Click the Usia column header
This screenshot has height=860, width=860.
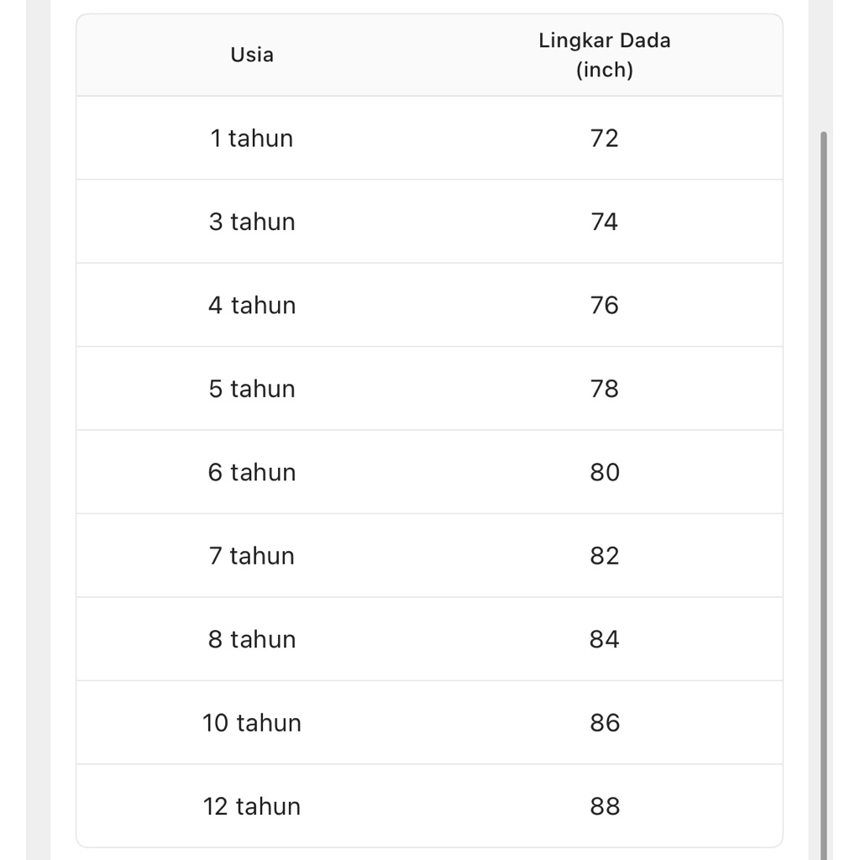(252, 55)
